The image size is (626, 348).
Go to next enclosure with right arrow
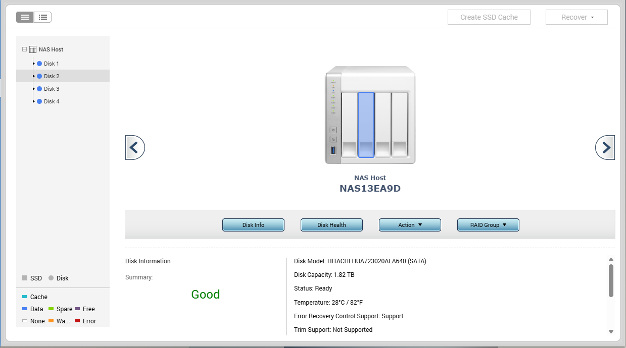(x=605, y=147)
